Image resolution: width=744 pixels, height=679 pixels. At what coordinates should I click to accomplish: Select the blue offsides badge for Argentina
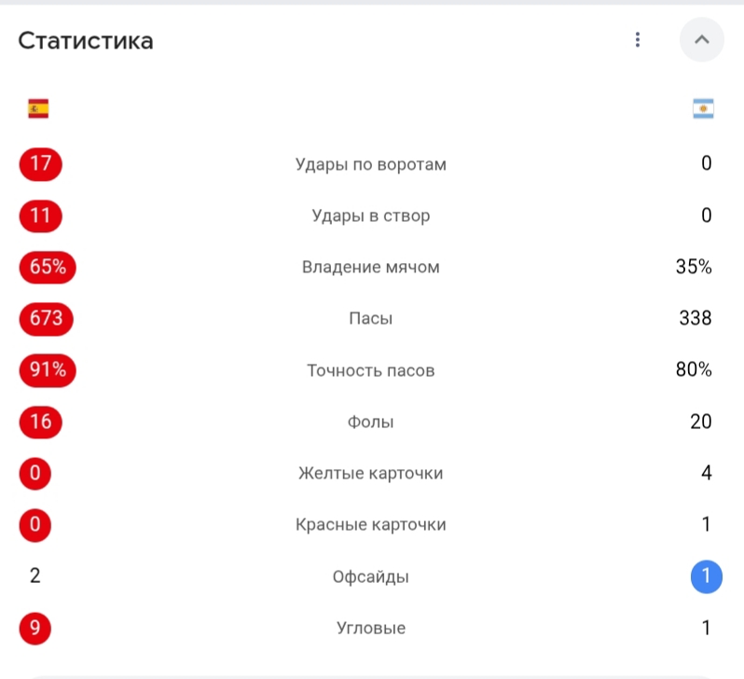point(707,577)
